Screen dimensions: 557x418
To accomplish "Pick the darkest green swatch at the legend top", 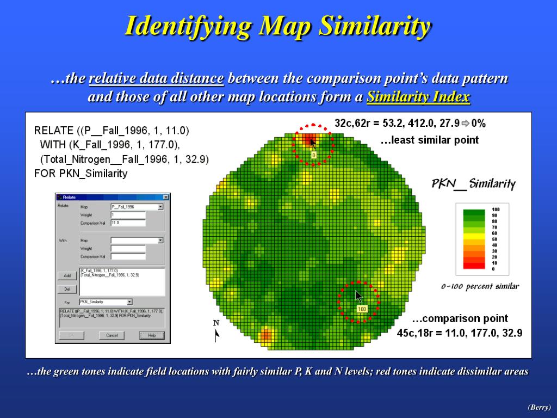I will [474, 212].
